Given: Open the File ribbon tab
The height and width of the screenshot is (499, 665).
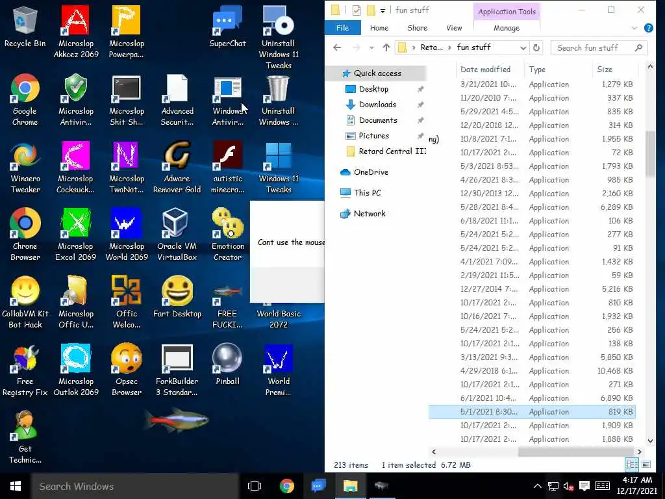Looking at the screenshot, I should tap(343, 28).
